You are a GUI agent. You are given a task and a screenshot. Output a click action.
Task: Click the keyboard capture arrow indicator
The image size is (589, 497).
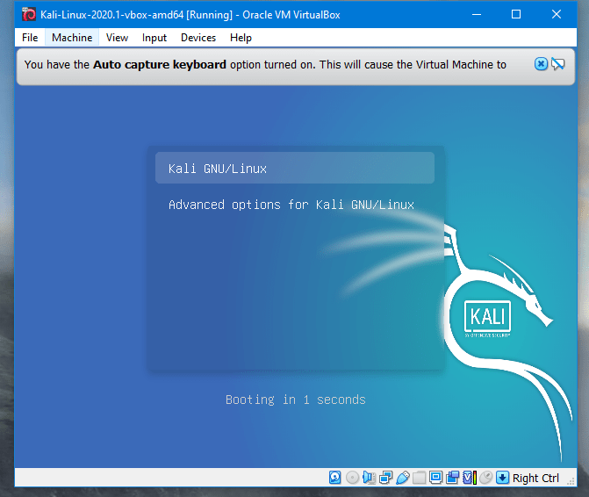(502, 478)
